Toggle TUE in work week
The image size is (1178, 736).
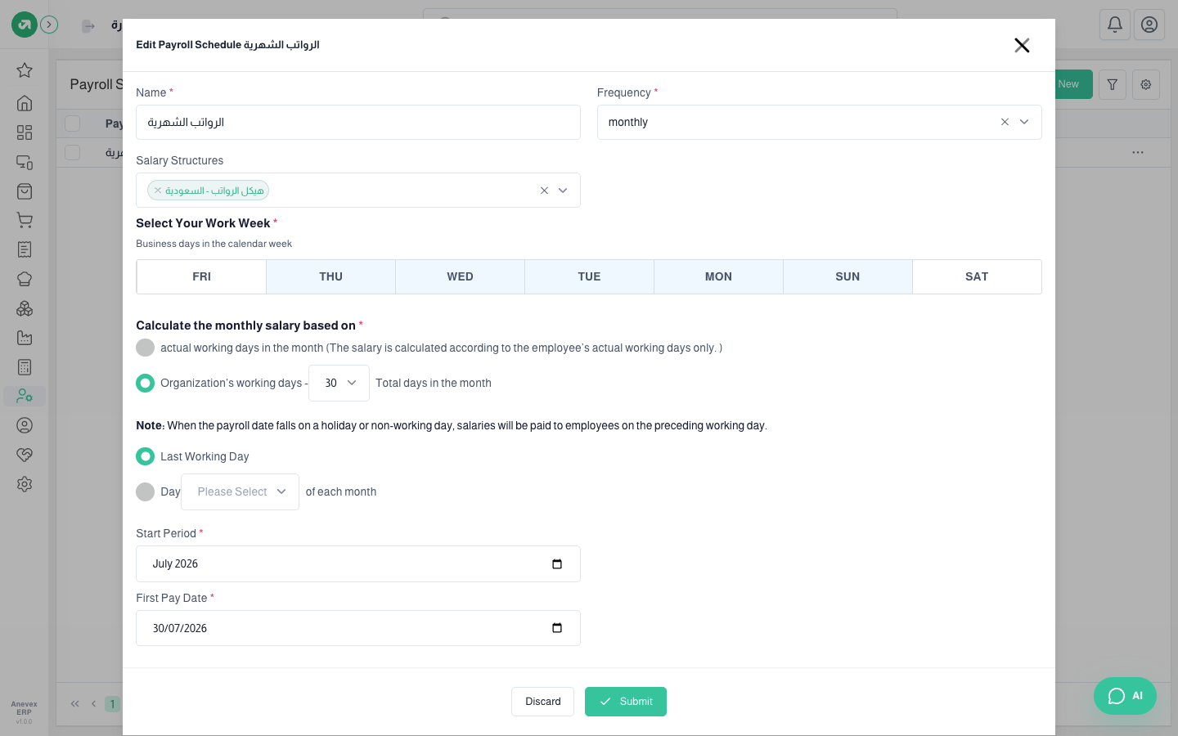pyautogui.click(x=590, y=276)
